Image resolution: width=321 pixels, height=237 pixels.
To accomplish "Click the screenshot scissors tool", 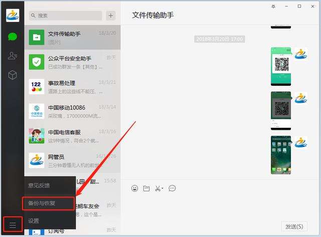I will tap(157, 188).
